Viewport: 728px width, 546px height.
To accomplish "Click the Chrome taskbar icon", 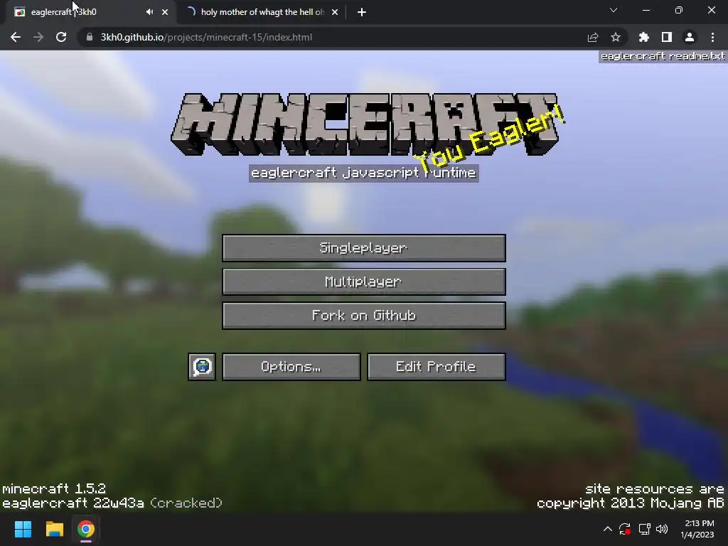I will [x=86, y=529].
